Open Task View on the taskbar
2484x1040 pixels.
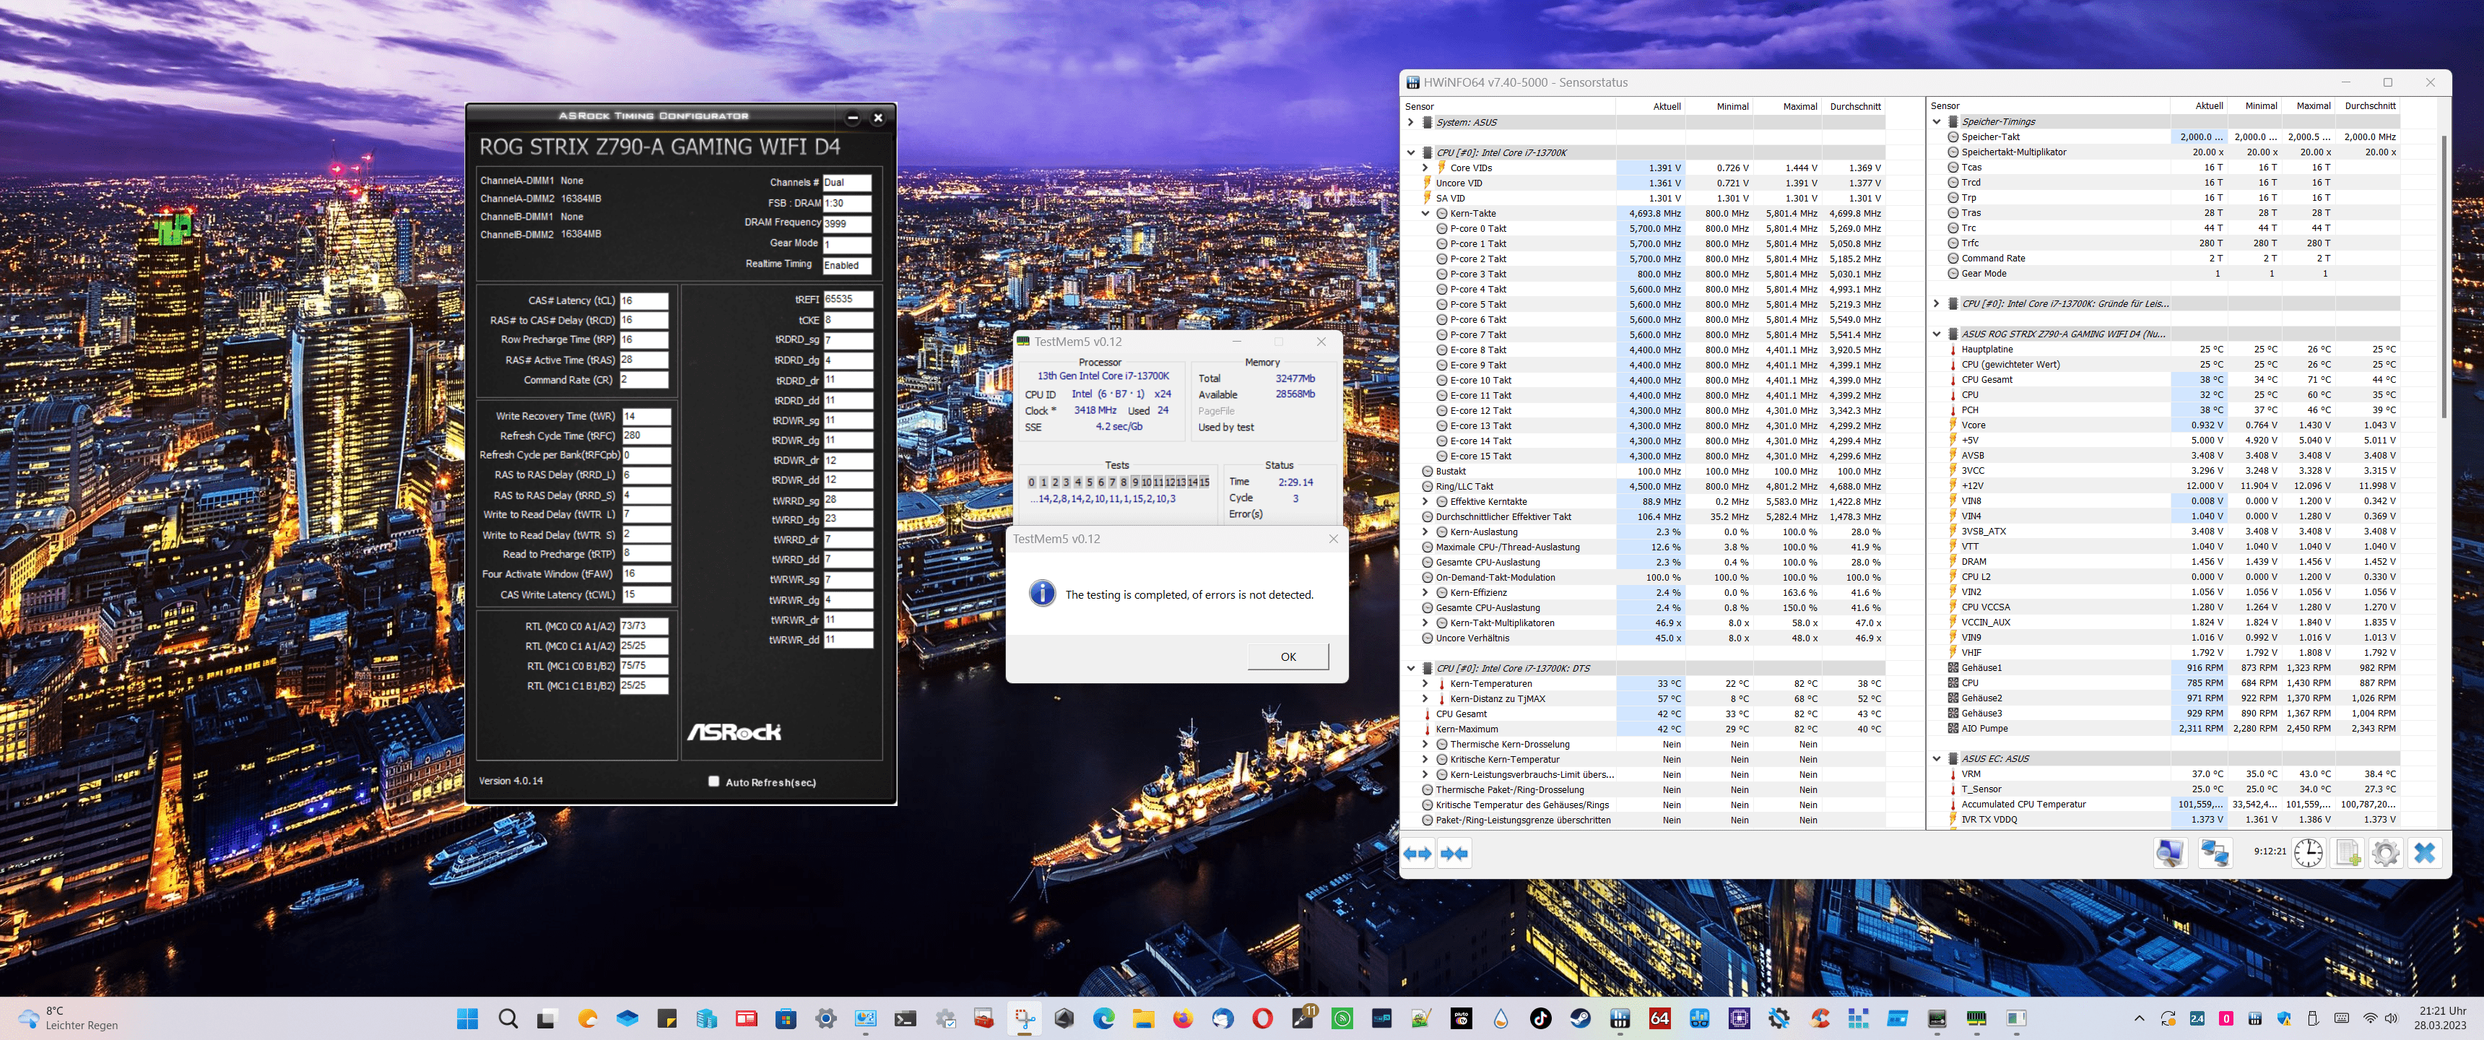tap(547, 1018)
